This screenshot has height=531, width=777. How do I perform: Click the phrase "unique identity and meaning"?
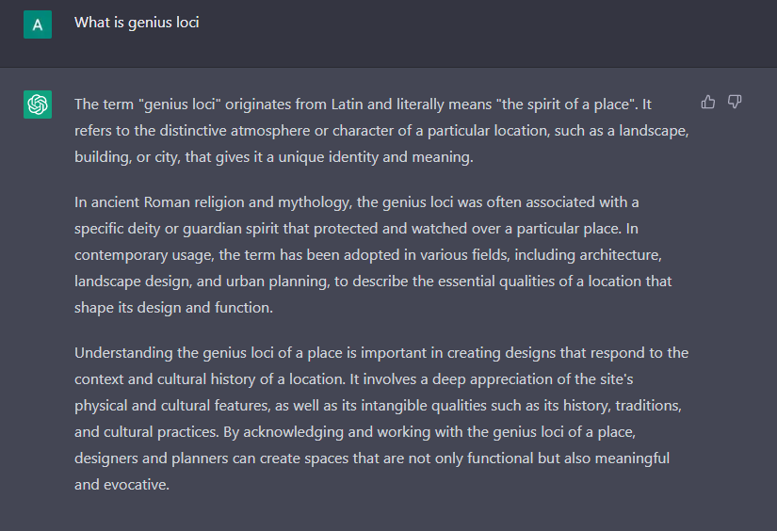(x=375, y=157)
